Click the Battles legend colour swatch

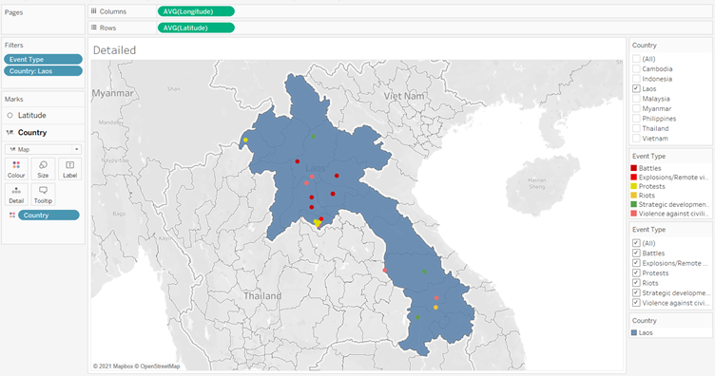tap(634, 168)
